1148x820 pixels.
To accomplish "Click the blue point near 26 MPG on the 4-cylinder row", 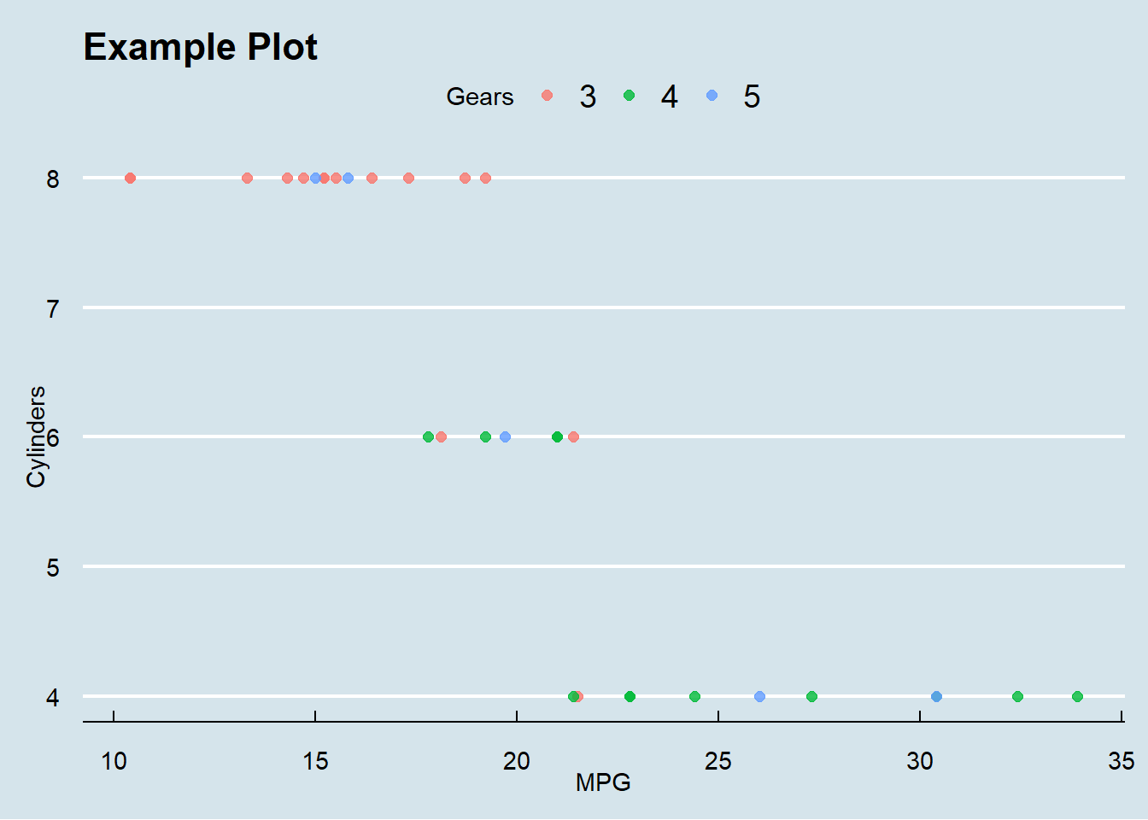I will point(759,697).
